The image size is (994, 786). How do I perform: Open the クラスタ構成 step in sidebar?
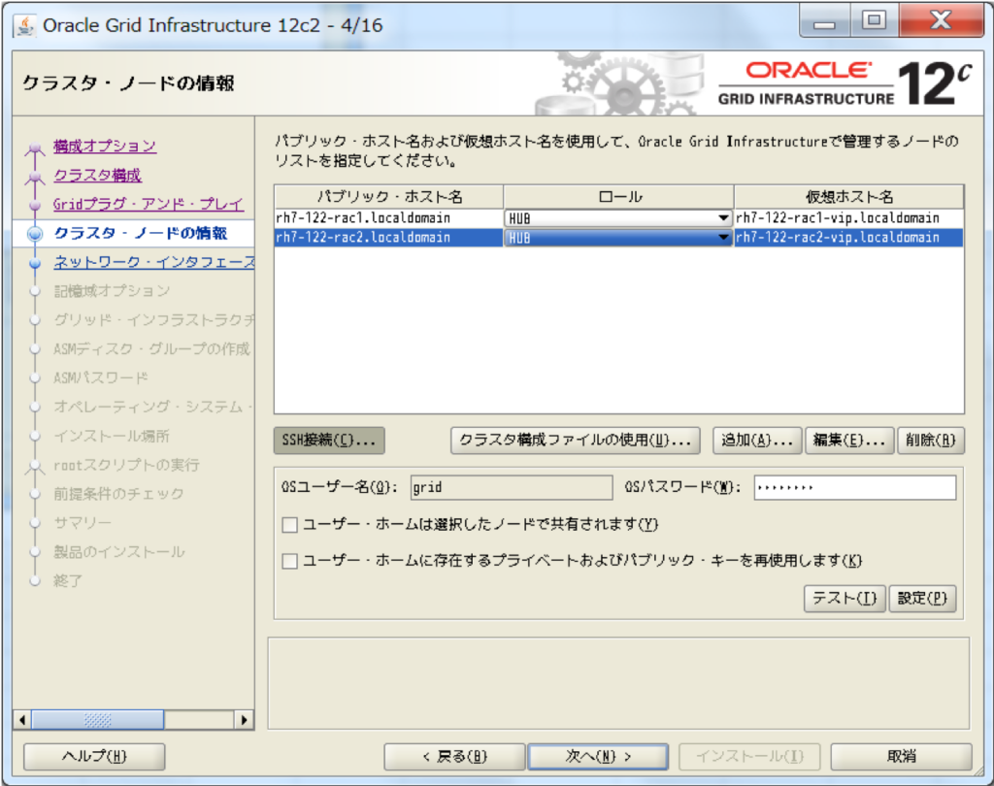(x=97, y=175)
